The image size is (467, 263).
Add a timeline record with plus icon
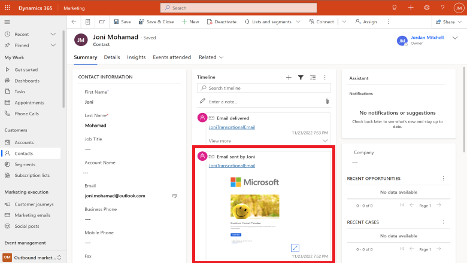pos(289,77)
